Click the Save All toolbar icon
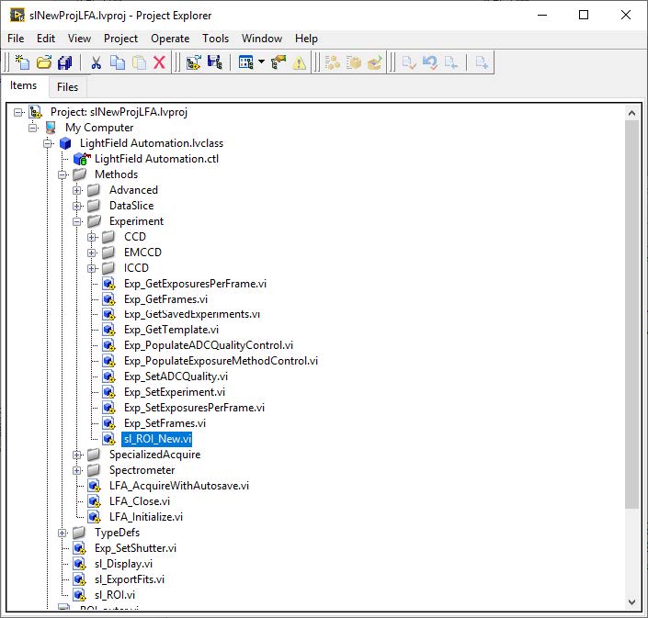This screenshot has width=648, height=618. 65,62
